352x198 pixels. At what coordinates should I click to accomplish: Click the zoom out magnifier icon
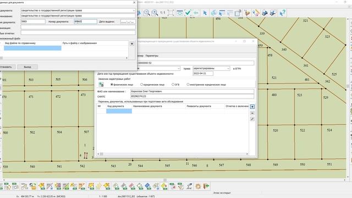pos(147,13)
